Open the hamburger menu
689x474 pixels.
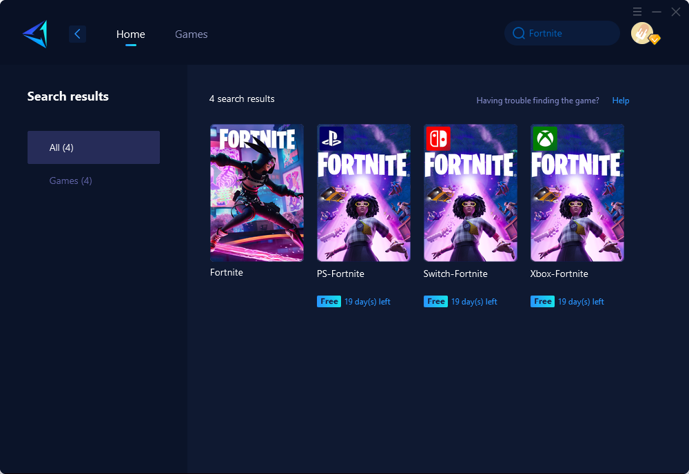coord(637,11)
